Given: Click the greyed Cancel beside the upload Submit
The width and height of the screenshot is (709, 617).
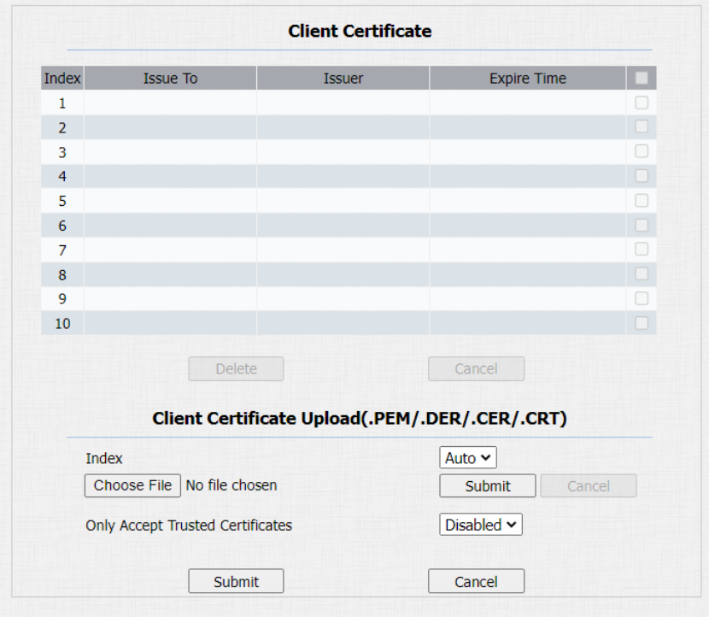Looking at the screenshot, I should [x=589, y=485].
